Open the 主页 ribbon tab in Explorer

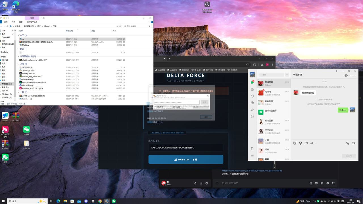[x=6, y=22]
